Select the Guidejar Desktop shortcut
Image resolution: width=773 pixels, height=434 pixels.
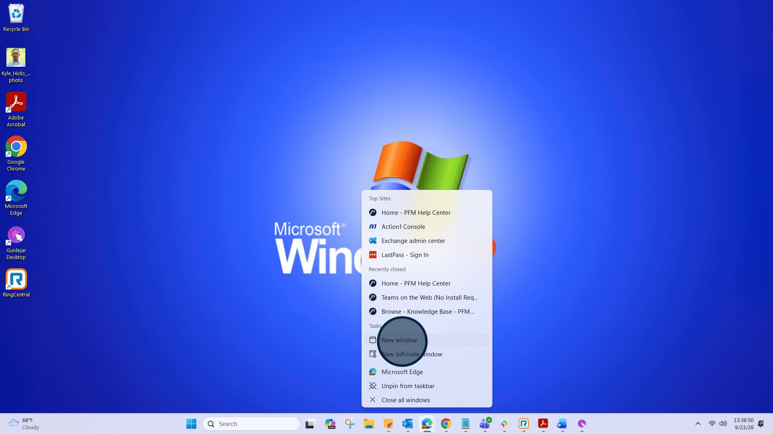point(16,243)
